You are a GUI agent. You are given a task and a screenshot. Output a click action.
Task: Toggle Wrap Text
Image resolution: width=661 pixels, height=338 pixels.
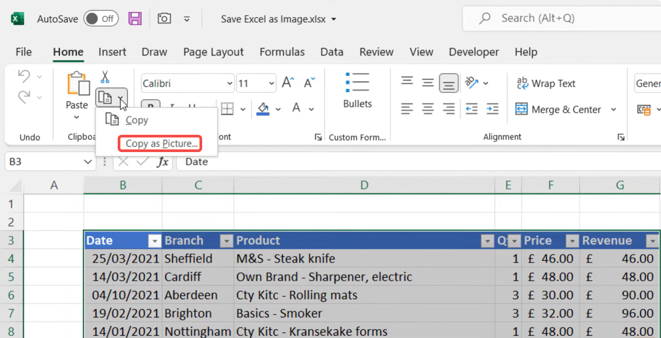tap(546, 83)
